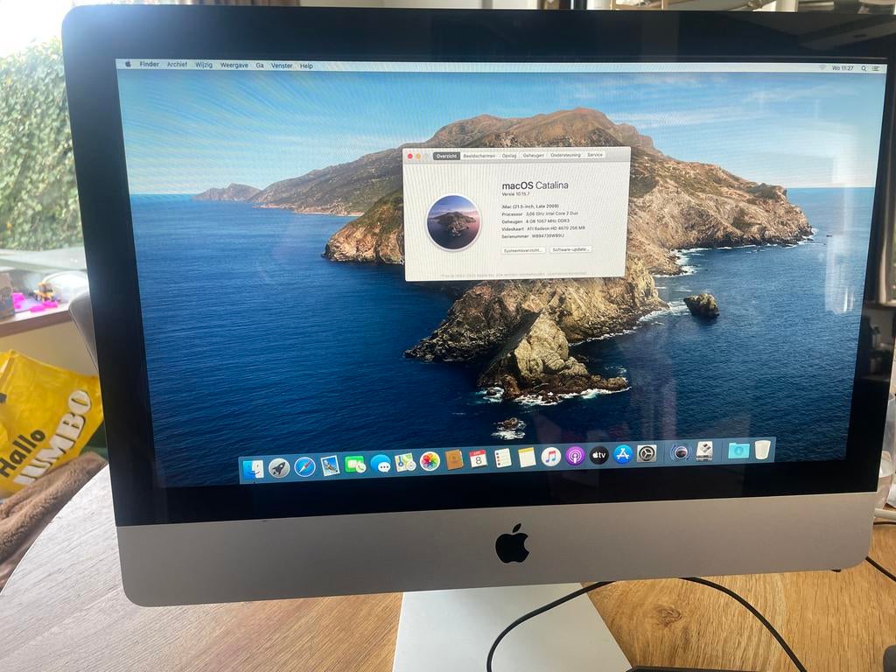Open Notification Center list icon
Screen dimensions: 896x672
[x=875, y=68]
